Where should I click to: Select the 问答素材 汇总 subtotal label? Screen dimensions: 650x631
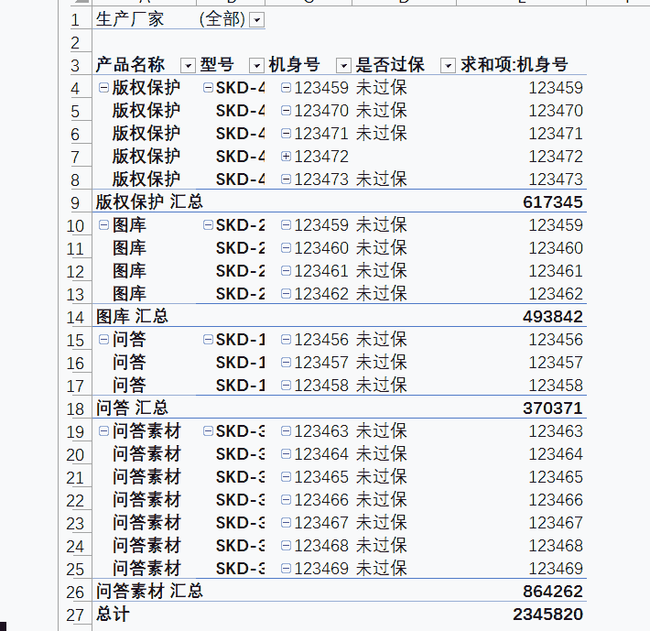[149, 592]
